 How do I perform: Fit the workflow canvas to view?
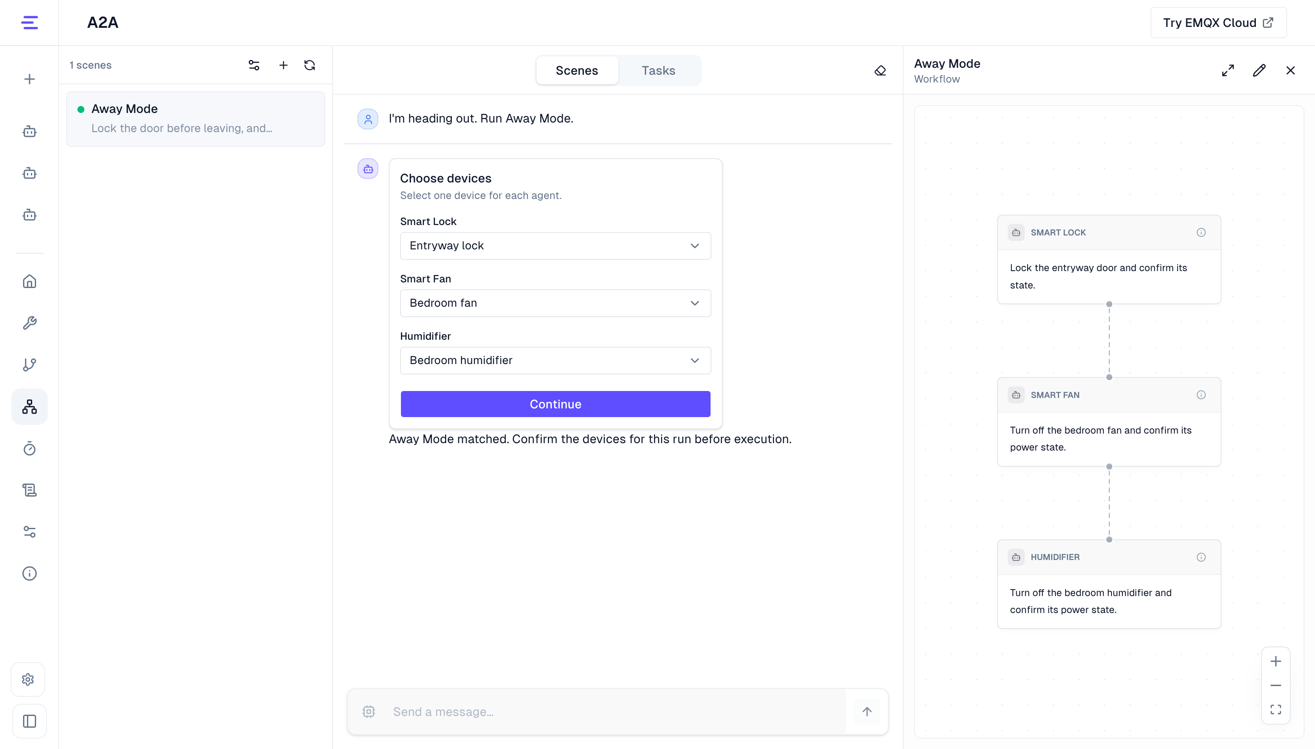(1276, 710)
